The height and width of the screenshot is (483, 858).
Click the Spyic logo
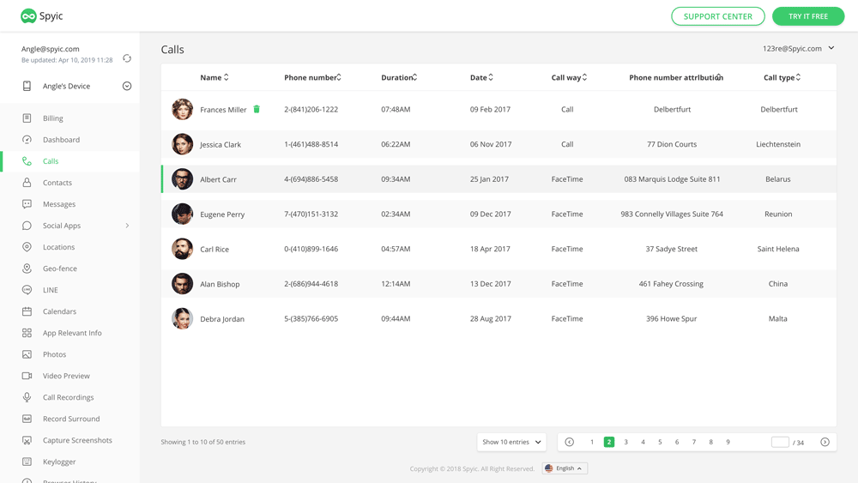(x=42, y=16)
